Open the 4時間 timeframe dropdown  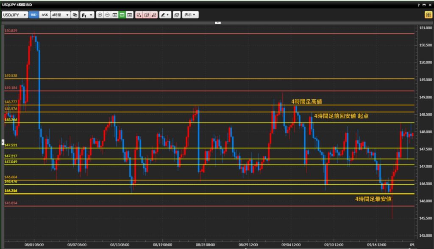pos(60,15)
